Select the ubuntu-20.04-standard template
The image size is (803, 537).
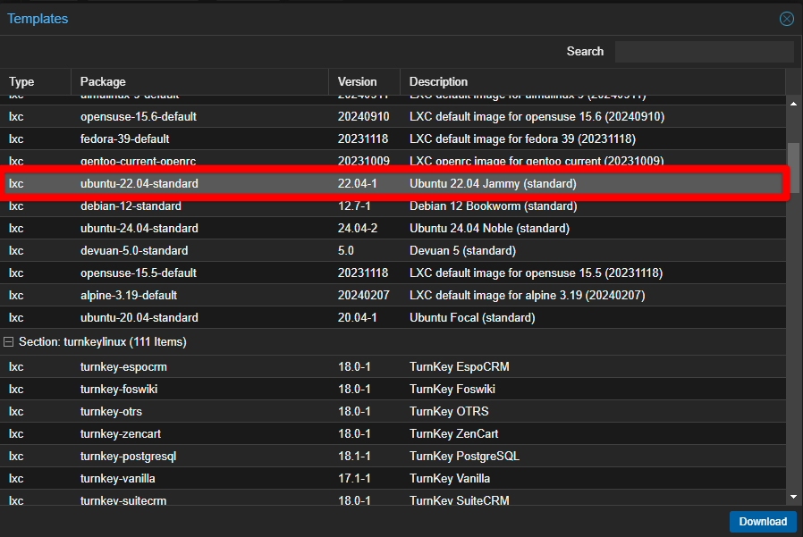pyautogui.click(x=139, y=318)
